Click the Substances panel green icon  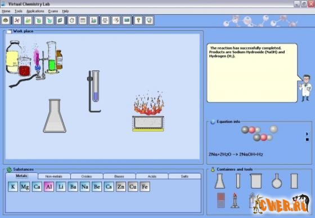9,170
